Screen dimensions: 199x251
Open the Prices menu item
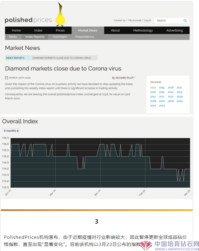pos(60,30)
